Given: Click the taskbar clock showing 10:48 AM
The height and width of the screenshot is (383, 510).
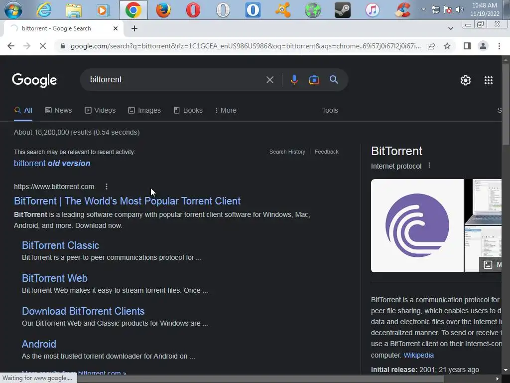Looking at the screenshot, I should point(485,9).
